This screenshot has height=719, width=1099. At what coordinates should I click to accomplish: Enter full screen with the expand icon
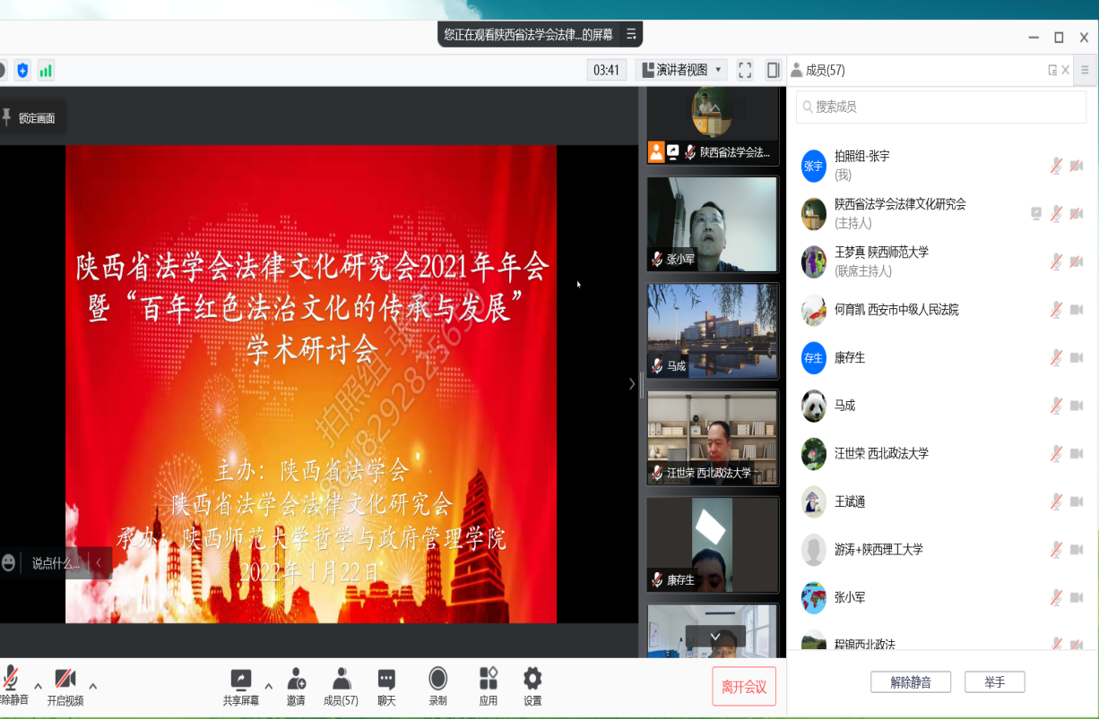pos(745,70)
